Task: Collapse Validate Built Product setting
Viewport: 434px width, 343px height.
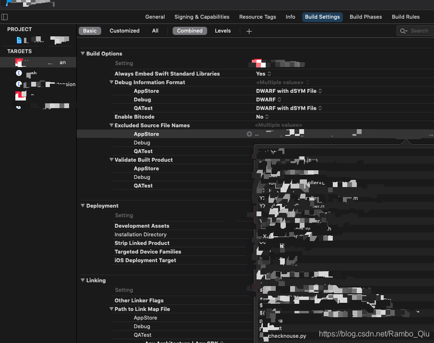Action: point(111,160)
